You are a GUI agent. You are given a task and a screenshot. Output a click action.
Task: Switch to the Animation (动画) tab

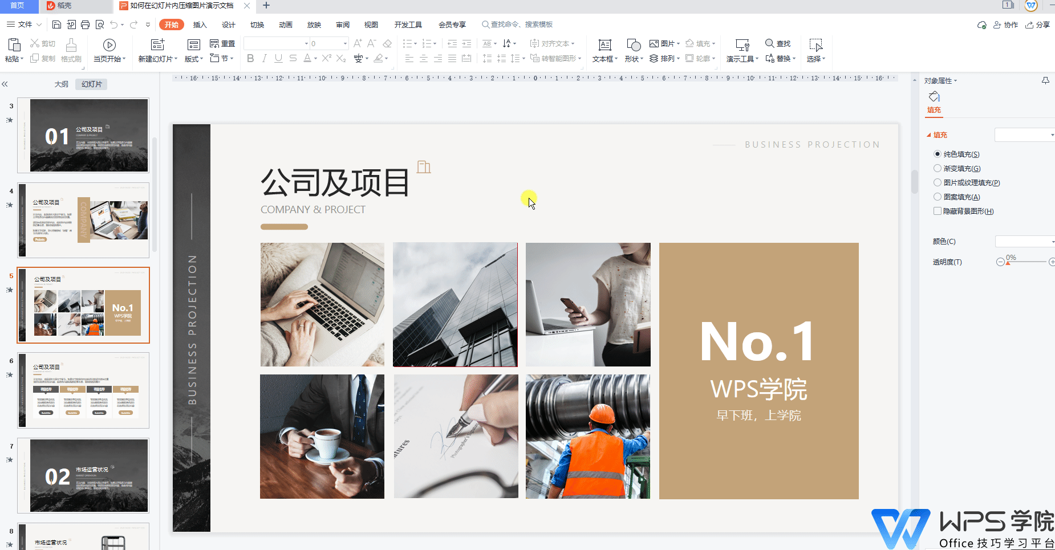tap(286, 25)
